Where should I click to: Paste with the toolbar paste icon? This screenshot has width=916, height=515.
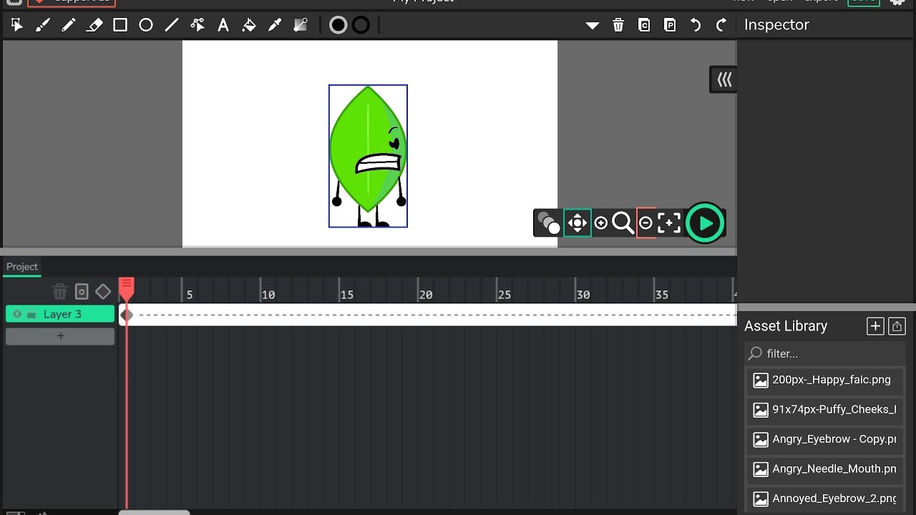point(670,26)
